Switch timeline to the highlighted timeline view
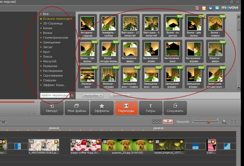Image resolution: width=244 pixels, height=166 pixels. pyautogui.click(x=168, y=122)
